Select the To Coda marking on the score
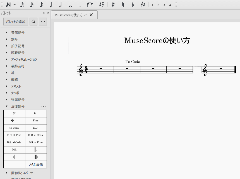240x179 pixels. [x=133, y=62]
